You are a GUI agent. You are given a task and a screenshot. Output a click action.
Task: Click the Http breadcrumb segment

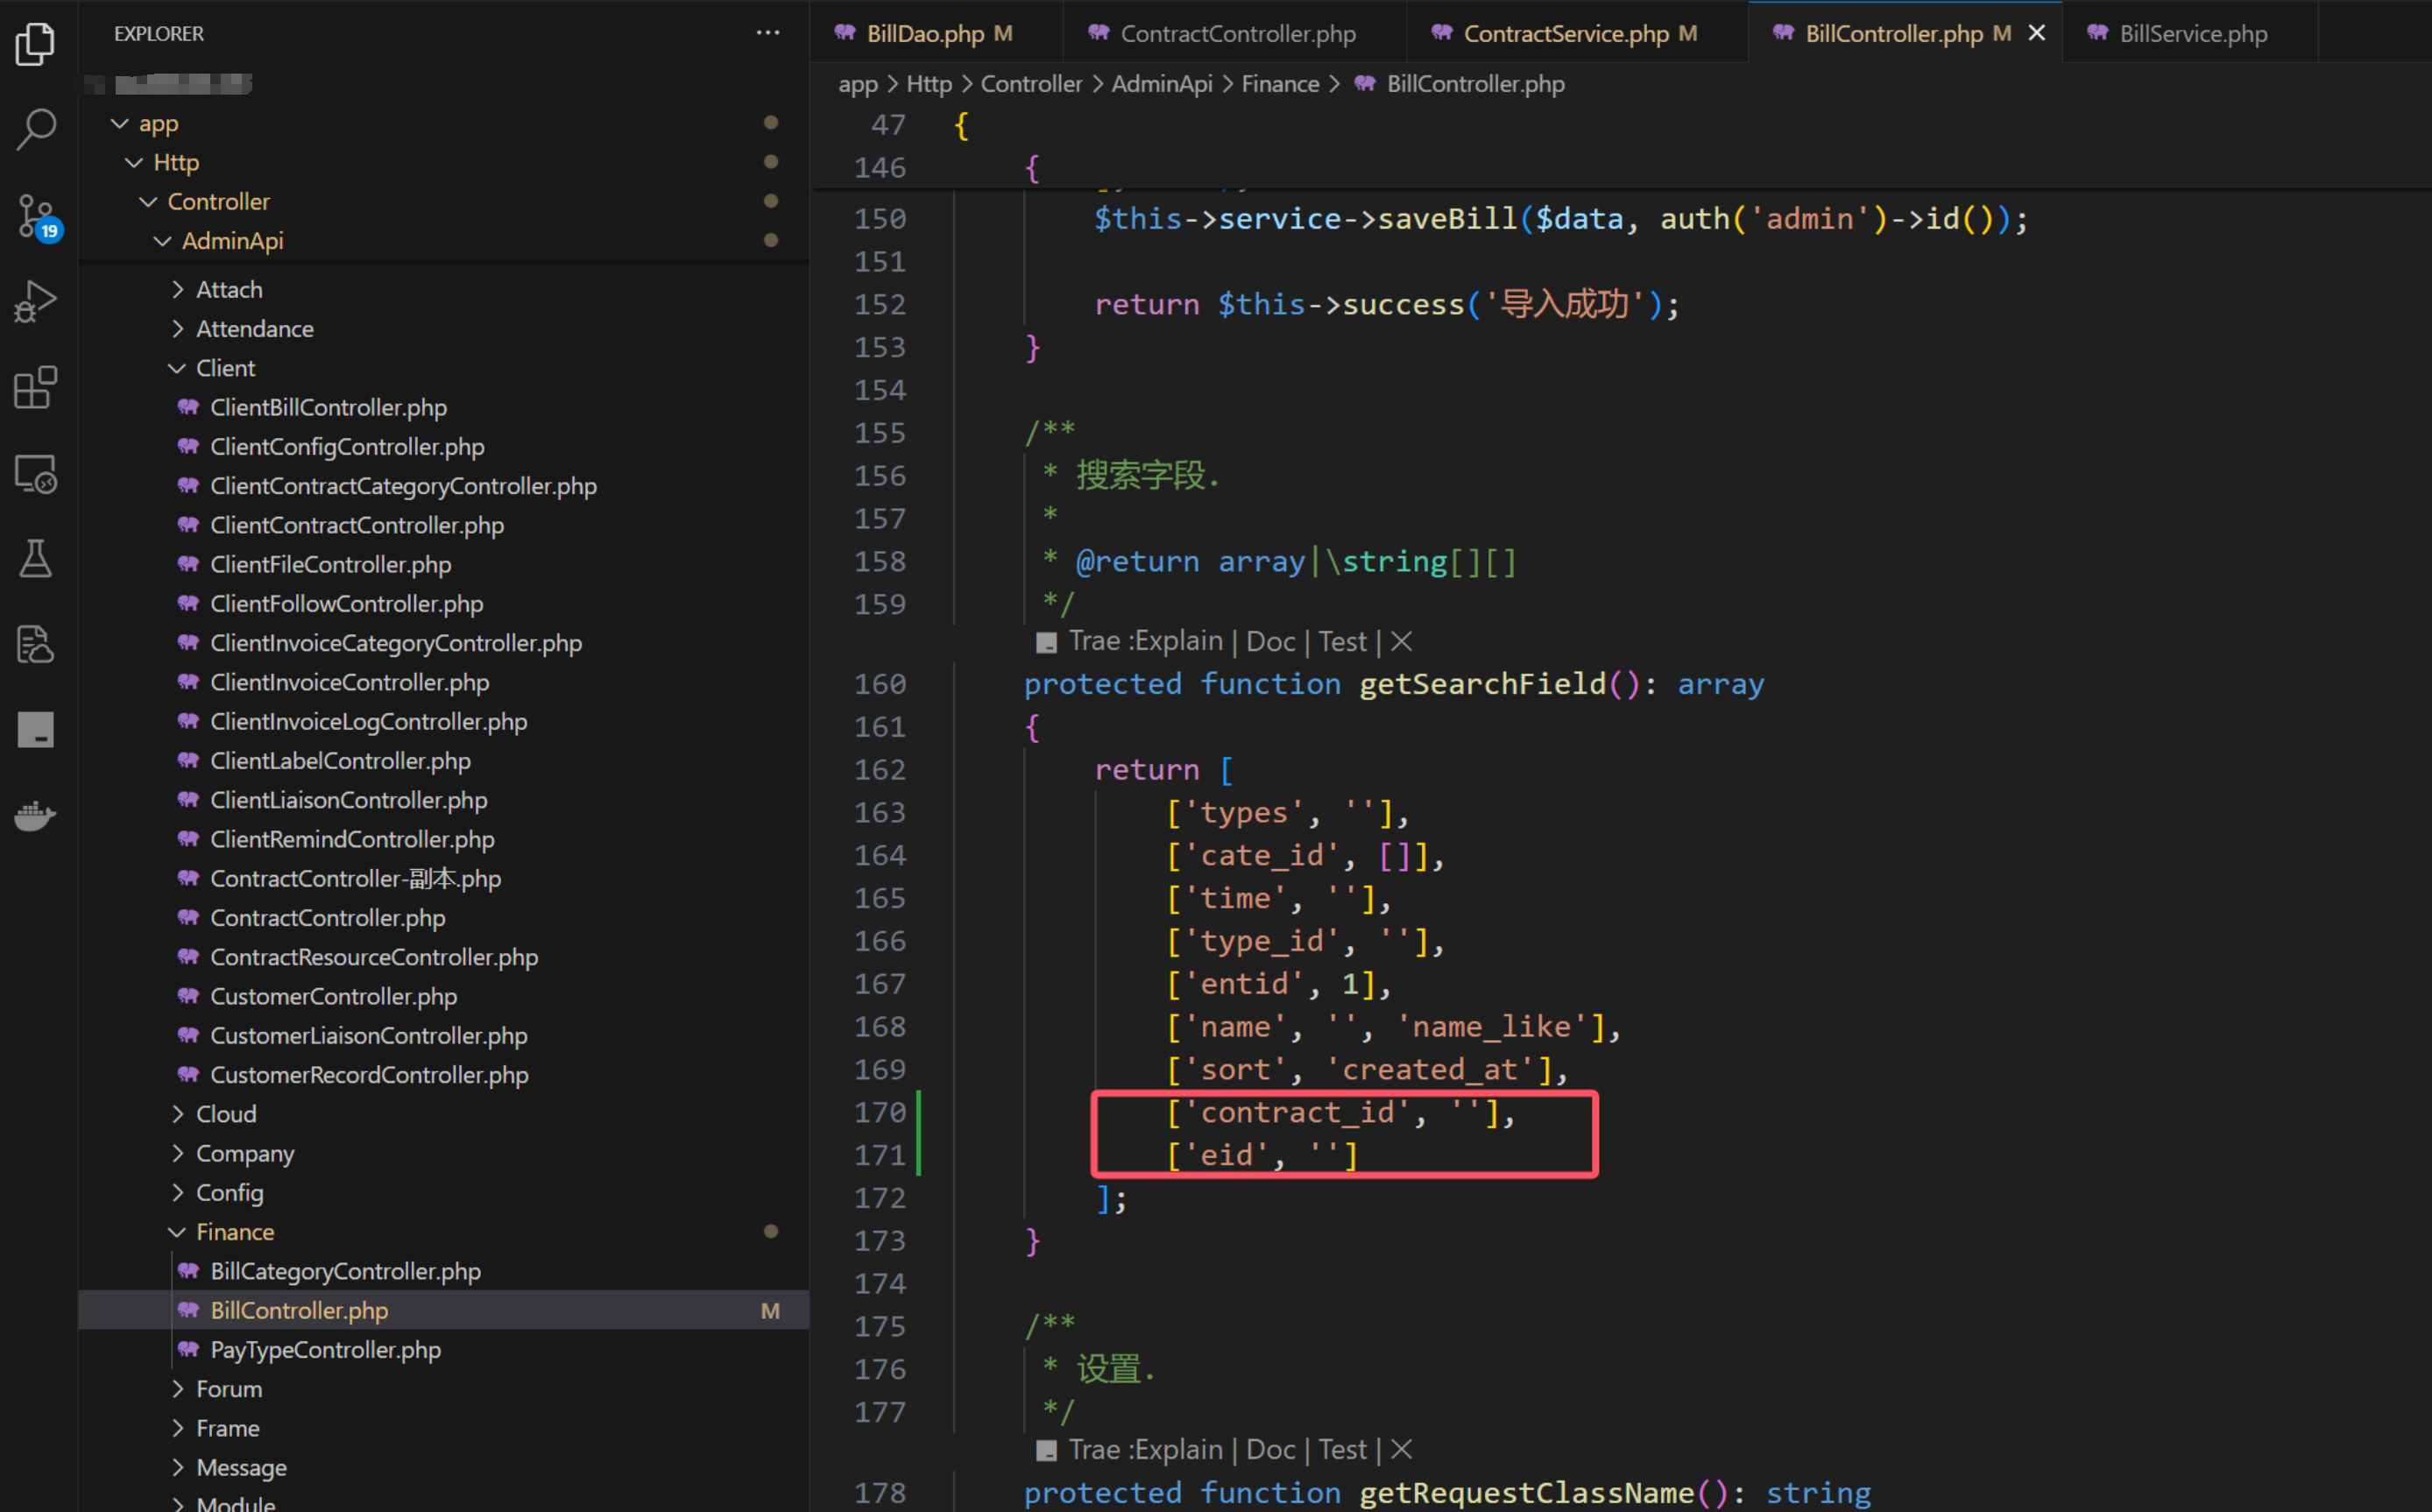pyautogui.click(x=929, y=84)
